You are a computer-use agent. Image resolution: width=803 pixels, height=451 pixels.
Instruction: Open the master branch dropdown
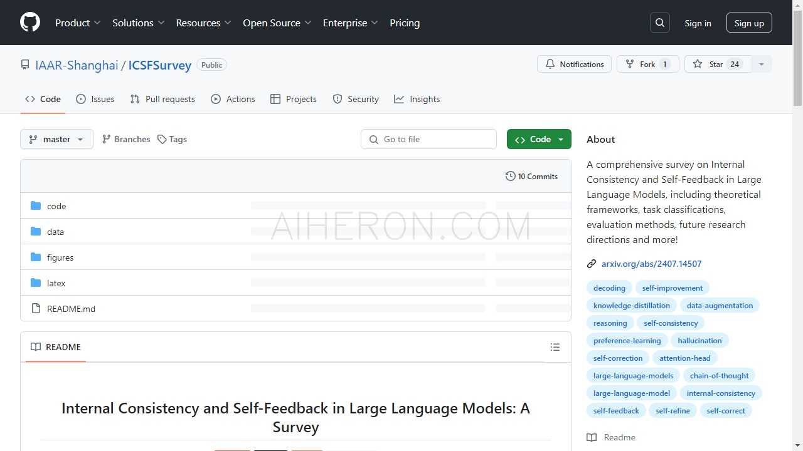(56, 139)
